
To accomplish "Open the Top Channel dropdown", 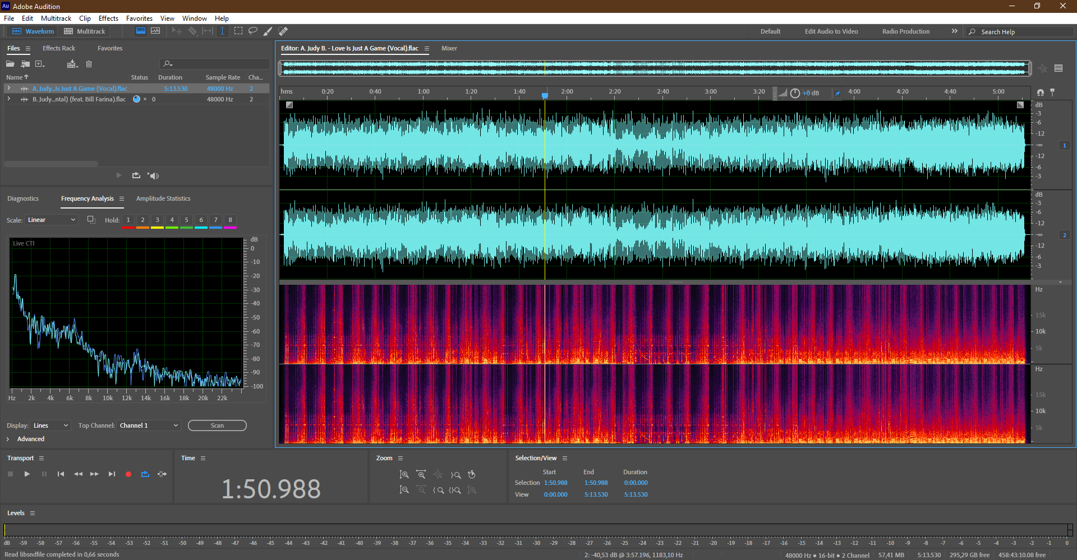I will pyautogui.click(x=149, y=425).
